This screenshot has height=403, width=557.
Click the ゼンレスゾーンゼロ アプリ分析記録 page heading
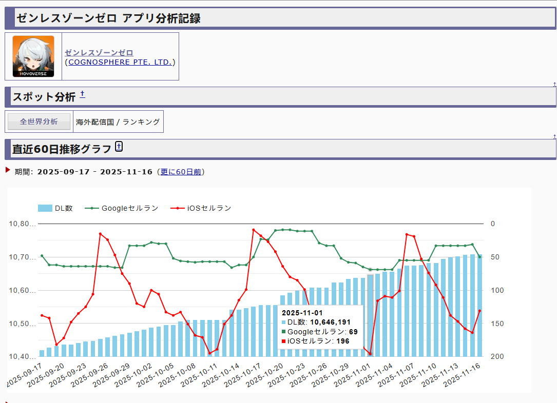[108, 18]
